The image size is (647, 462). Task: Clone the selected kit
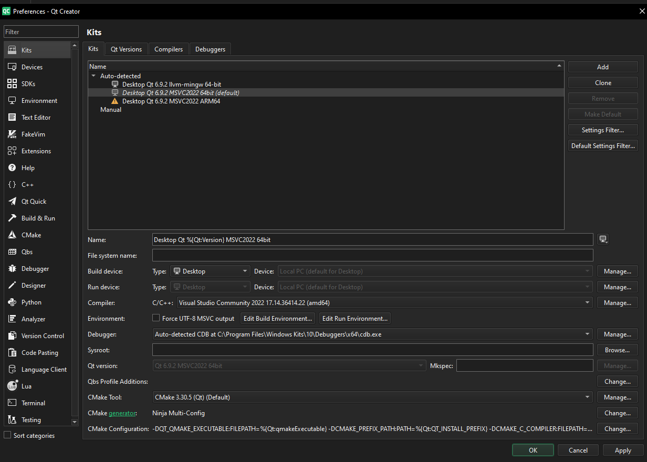(603, 82)
